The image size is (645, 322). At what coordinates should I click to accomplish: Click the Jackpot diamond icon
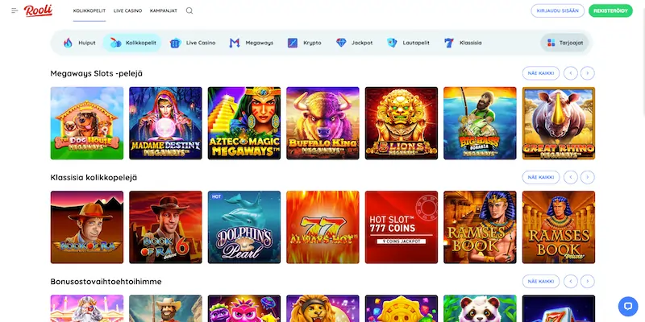tap(341, 43)
